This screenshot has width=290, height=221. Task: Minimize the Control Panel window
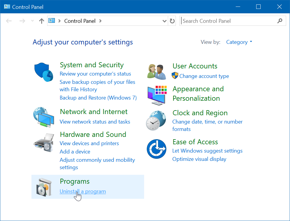coord(238,7)
